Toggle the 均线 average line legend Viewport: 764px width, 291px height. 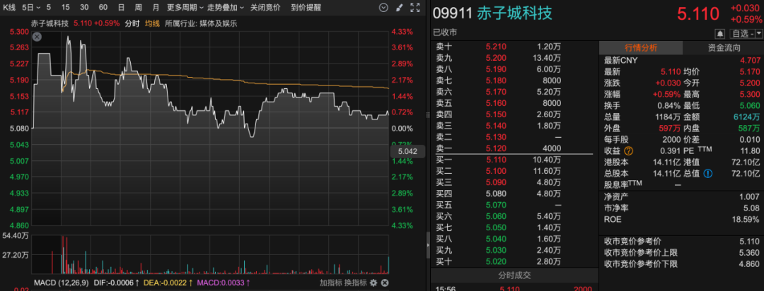click(x=153, y=23)
